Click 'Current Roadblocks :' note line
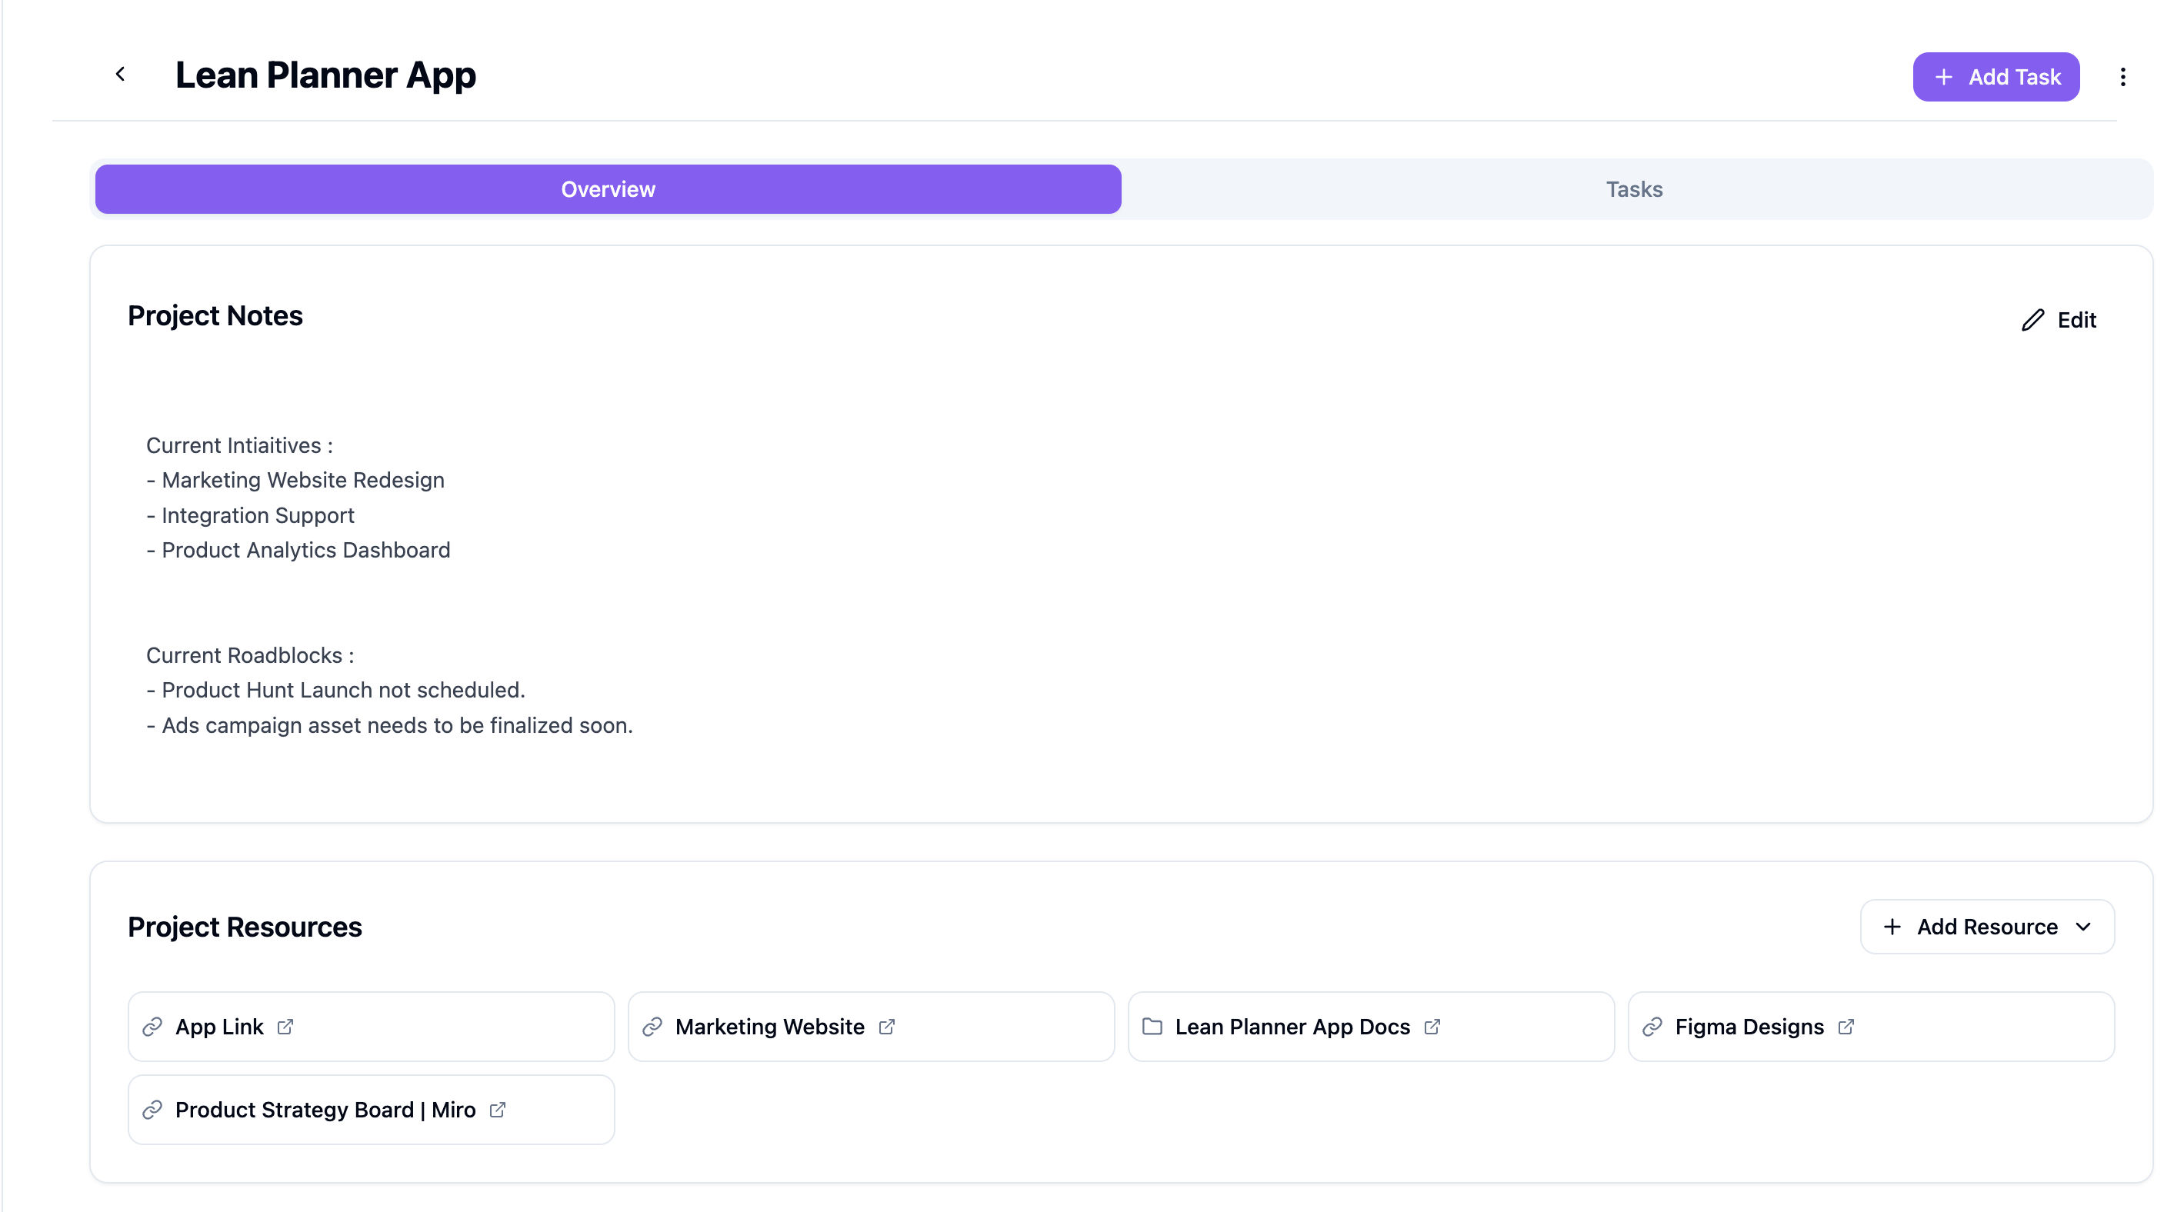Screen dimensions: 2174x1212 251,654
